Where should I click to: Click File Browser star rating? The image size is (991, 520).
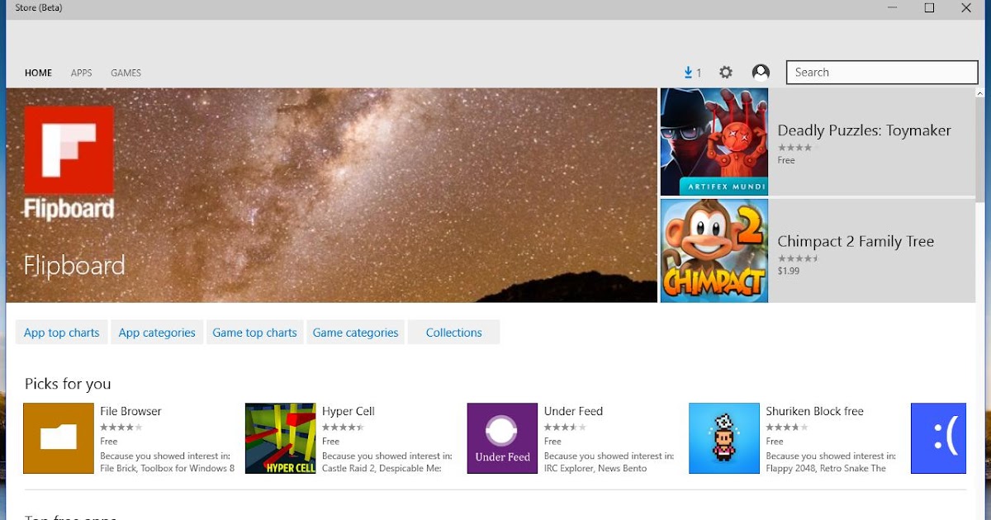click(x=121, y=428)
